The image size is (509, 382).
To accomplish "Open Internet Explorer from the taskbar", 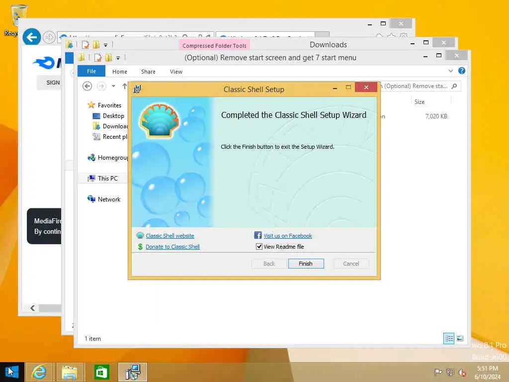I will pyautogui.click(x=39, y=372).
